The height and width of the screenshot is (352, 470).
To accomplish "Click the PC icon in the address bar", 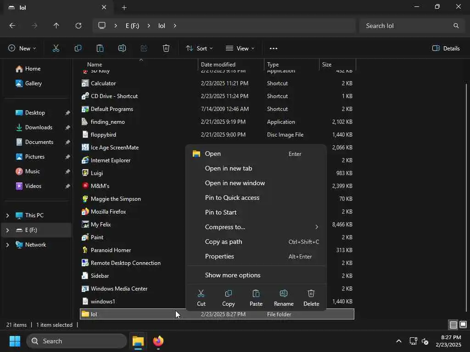I will coord(102,26).
